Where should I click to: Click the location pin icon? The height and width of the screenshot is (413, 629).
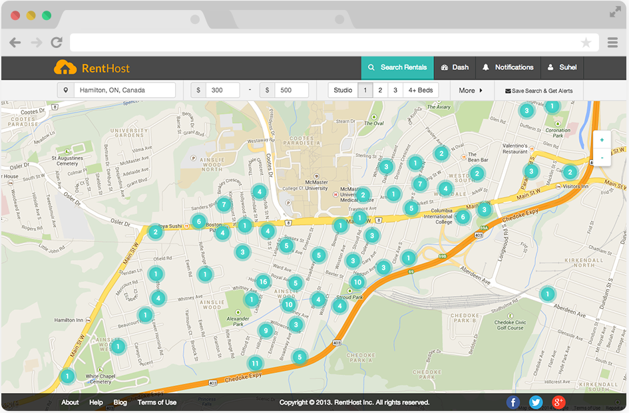pyautogui.click(x=66, y=90)
